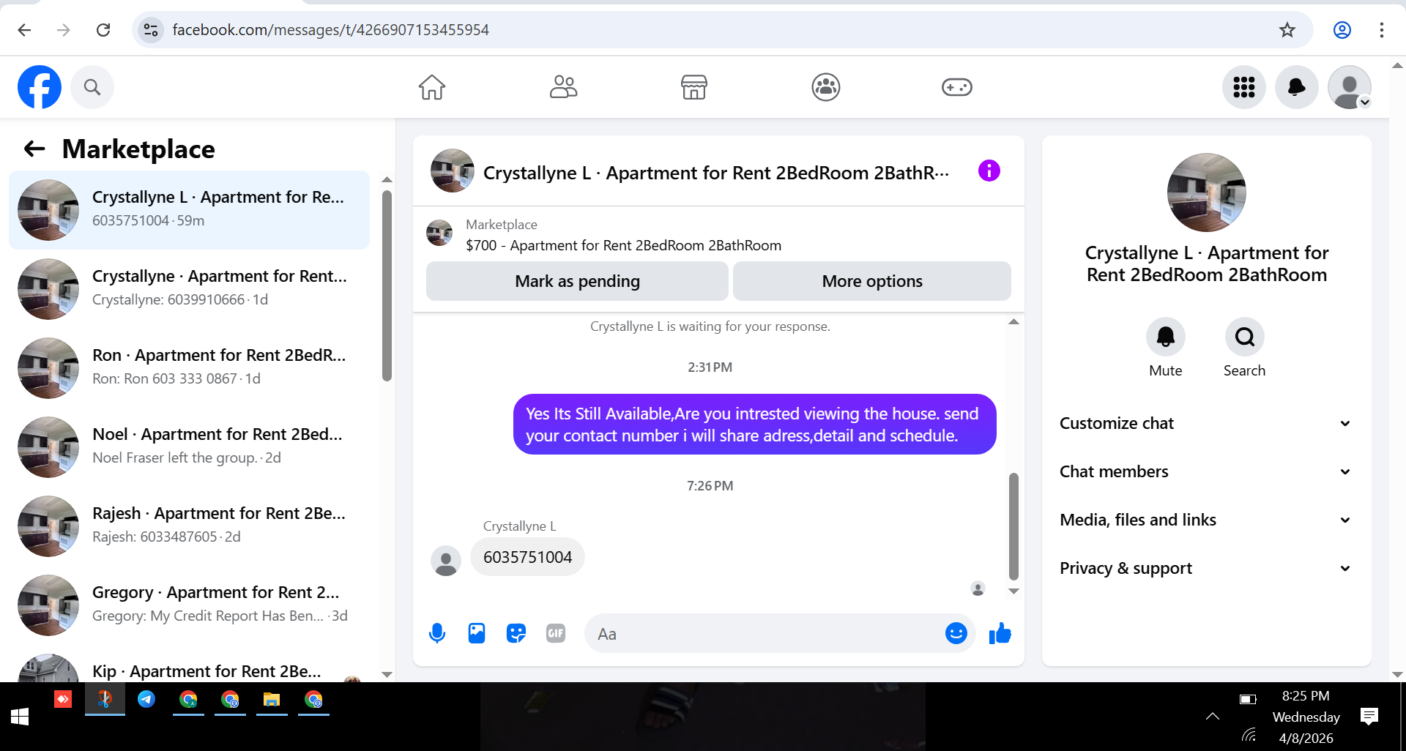Open the emoji picker in message box

pos(956,633)
